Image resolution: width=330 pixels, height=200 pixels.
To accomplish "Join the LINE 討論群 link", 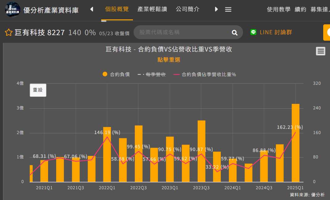I will click(276, 32).
